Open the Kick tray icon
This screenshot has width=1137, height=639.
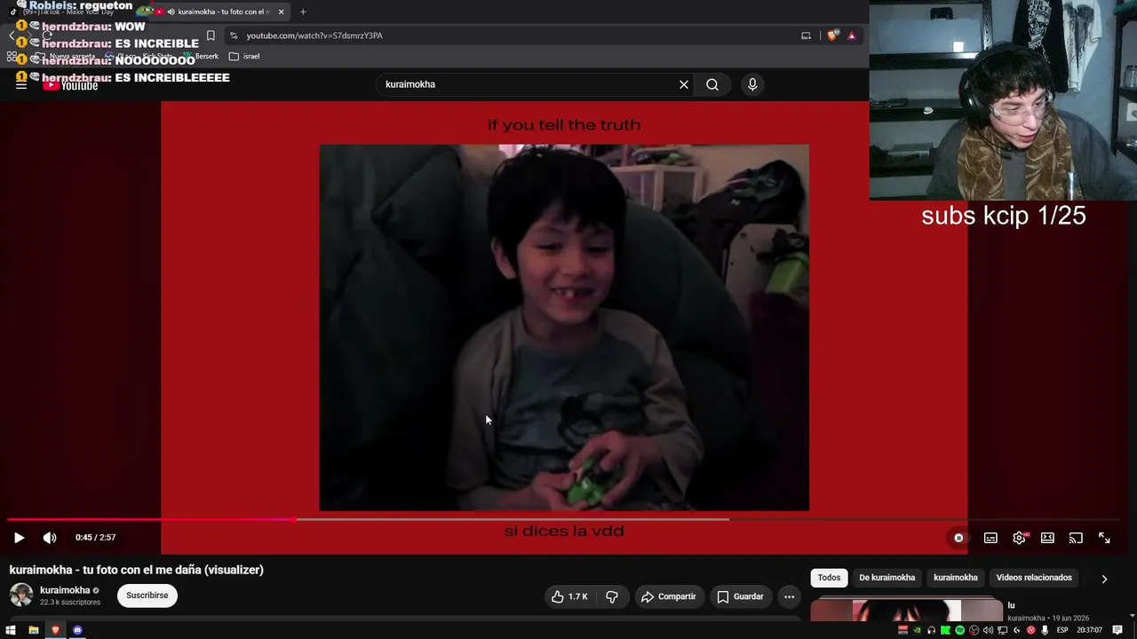(x=945, y=630)
